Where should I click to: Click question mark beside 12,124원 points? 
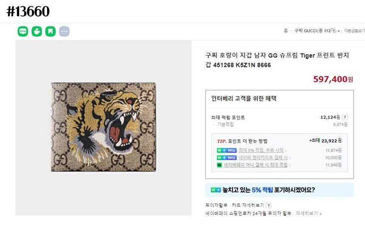coord(345,117)
